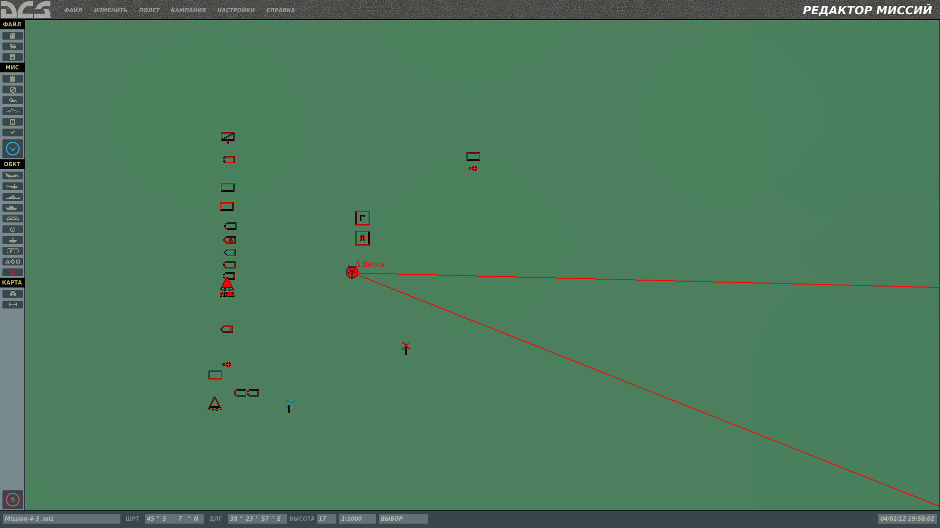Open the ФАЙЛ menu
The width and height of the screenshot is (940, 528).
point(73,10)
